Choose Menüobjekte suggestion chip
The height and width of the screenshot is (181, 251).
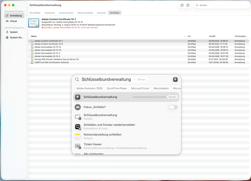pos(161,88)
